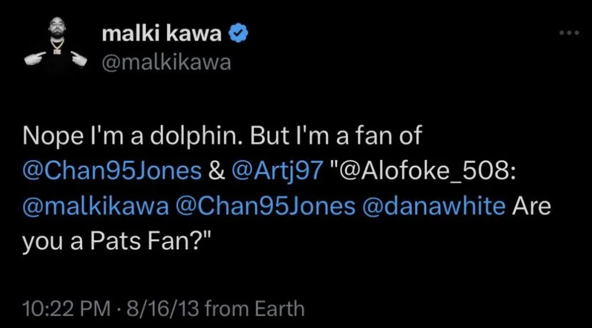Screen dimensions: 592x328
Task: Open @Chan95Jones mention beside @danawhite
Action: point(267,206)
